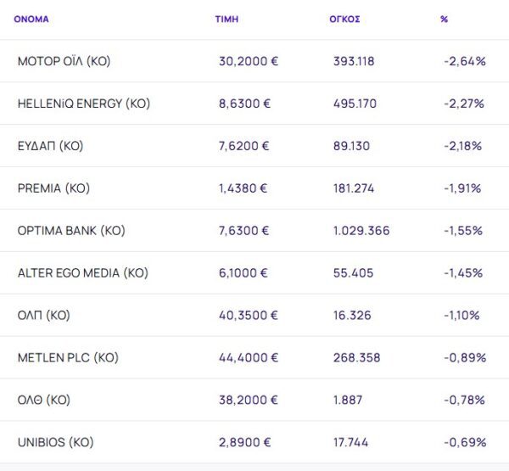Click the -2,27% change for HELLENiQ ENERGY
The image size is (509, 471).
coord(463,104)
